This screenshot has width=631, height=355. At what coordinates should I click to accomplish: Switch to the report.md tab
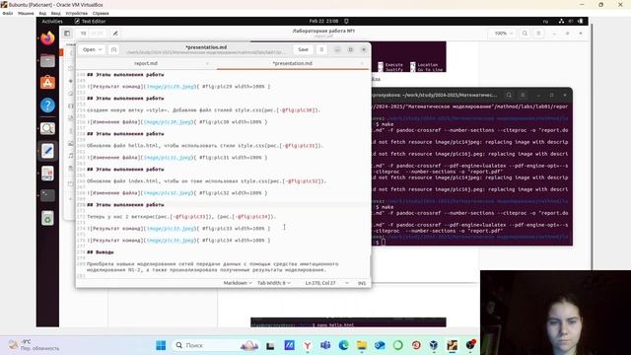click(x=146, y=63)
